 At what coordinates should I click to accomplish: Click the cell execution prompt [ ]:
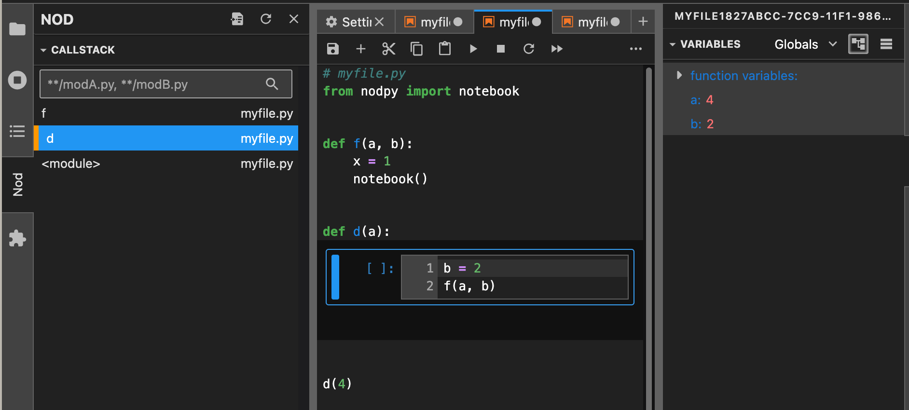[x=380, y=268]
